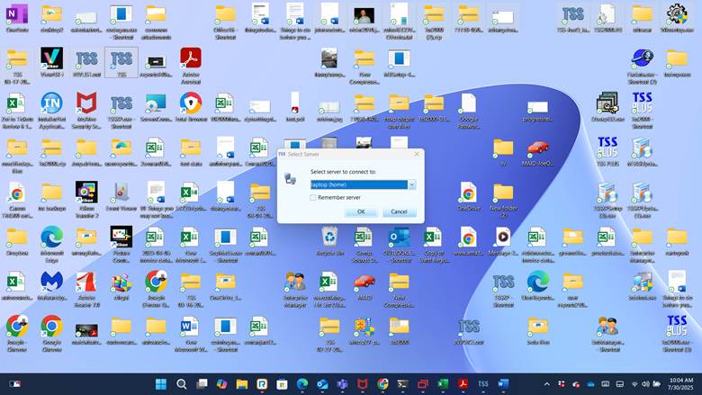Tick the Remember server checkbox
The image size is (702, 395).
(313, 197)
